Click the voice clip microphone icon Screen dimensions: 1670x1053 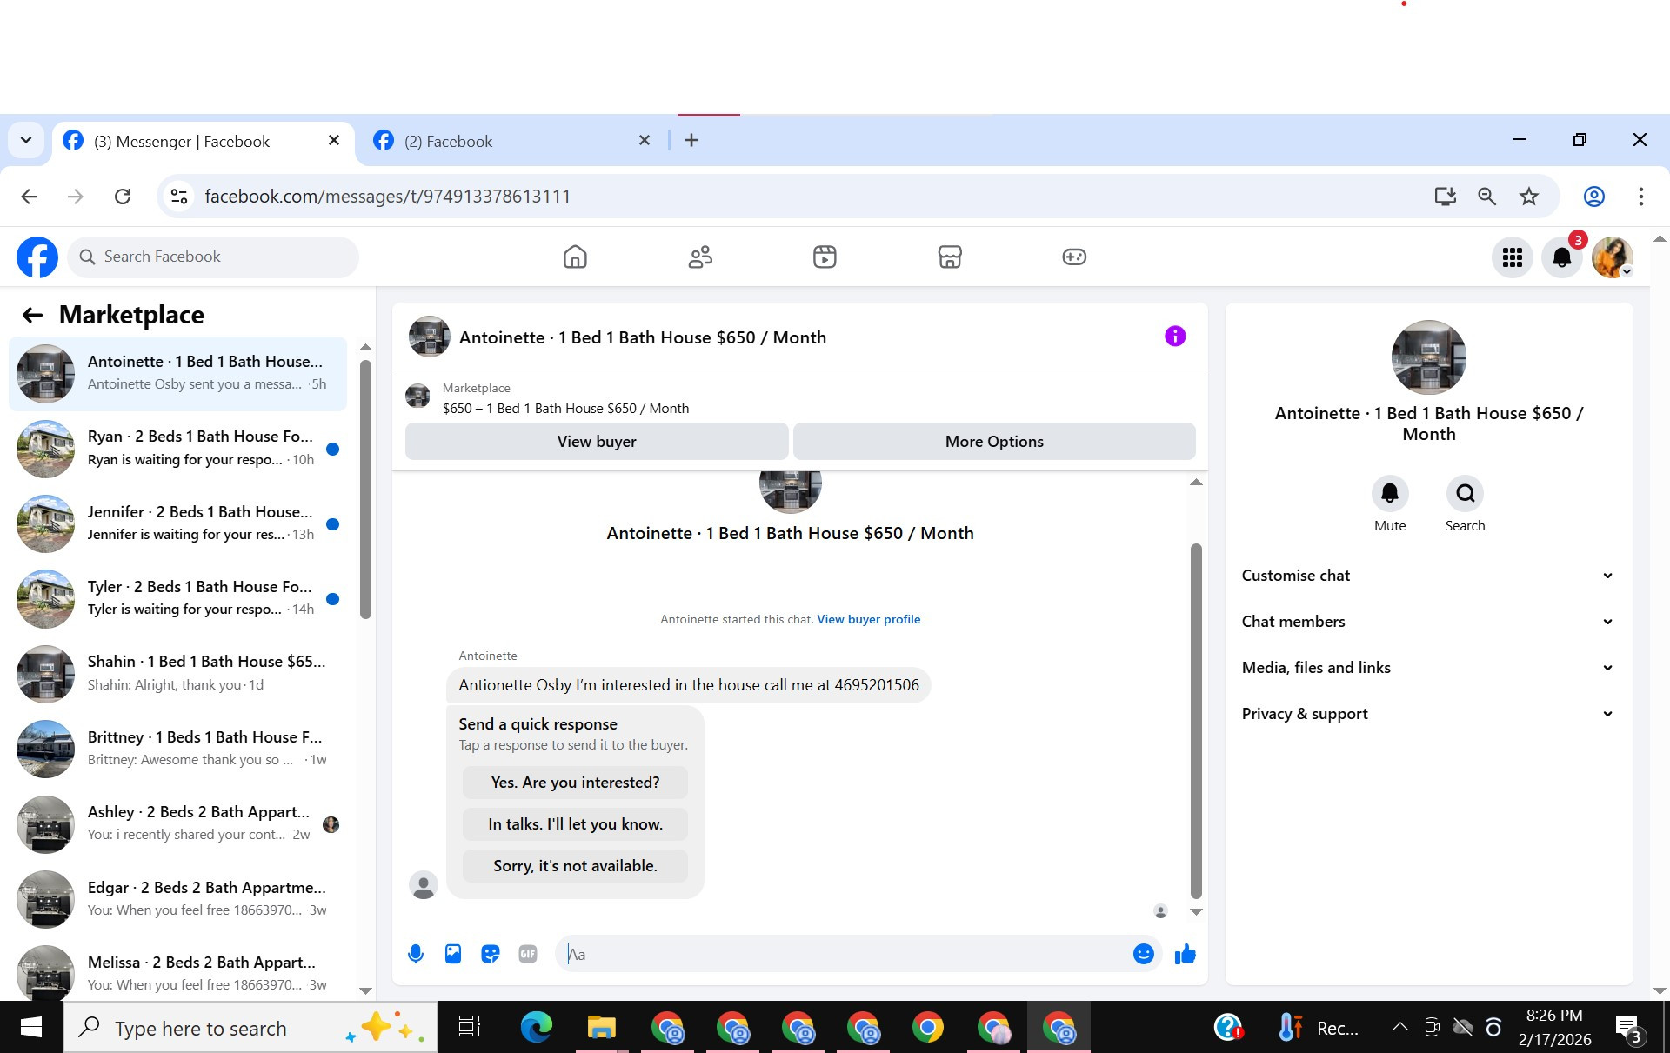416,954
